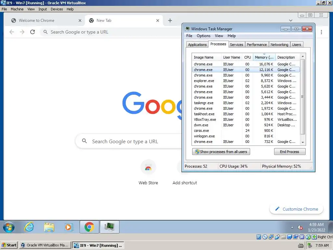Open Windows Media Player taskbar icon
The width and height of the screenshot is (333, 250).
point(69,227)
